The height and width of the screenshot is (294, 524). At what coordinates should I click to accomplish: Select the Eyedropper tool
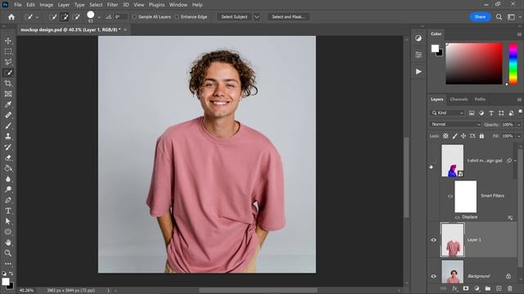coord(8,105)
